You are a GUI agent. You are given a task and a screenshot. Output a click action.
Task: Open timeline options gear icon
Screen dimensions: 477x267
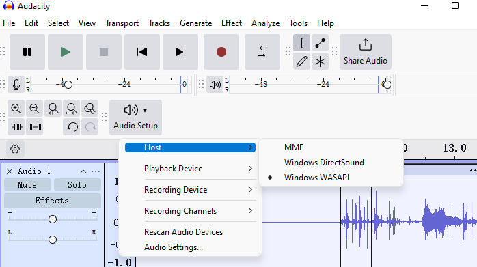pos(15,149)
